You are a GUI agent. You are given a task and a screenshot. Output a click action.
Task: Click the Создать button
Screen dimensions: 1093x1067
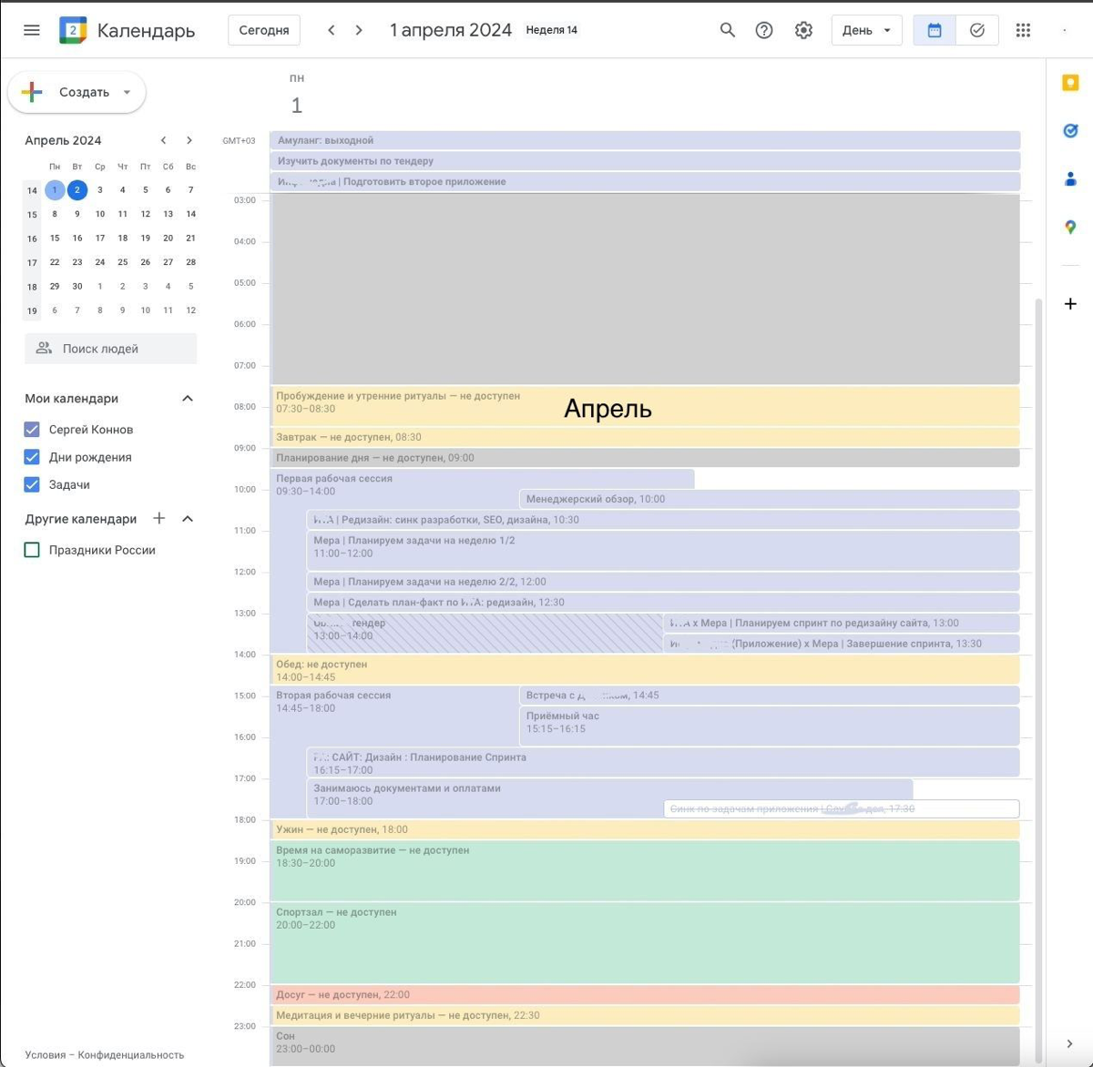tap(77, 92)
